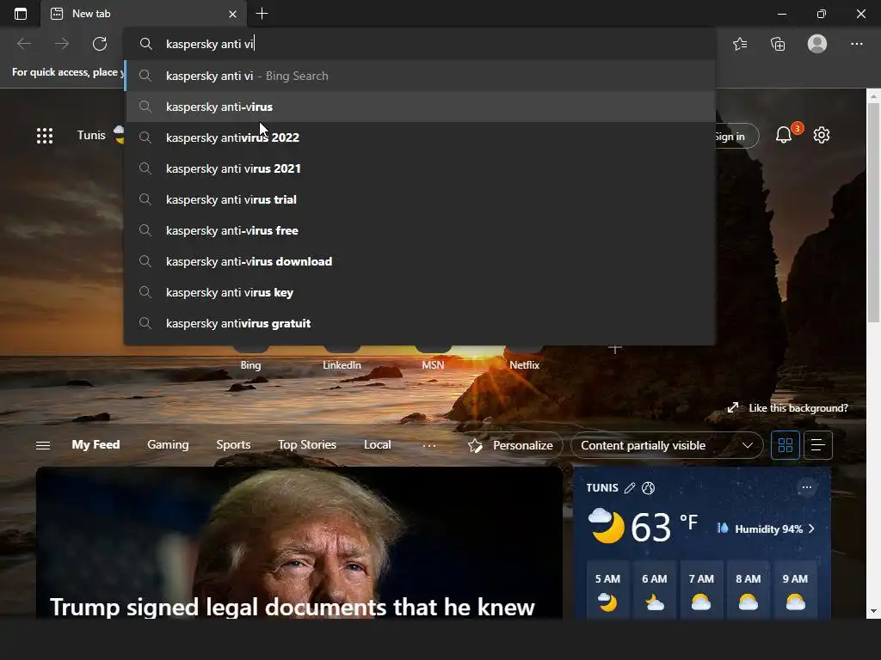Select 'kaspersky anti-virus free' suggestion
881x660 pixels.
pyautogui.click(x=420, y=230)
